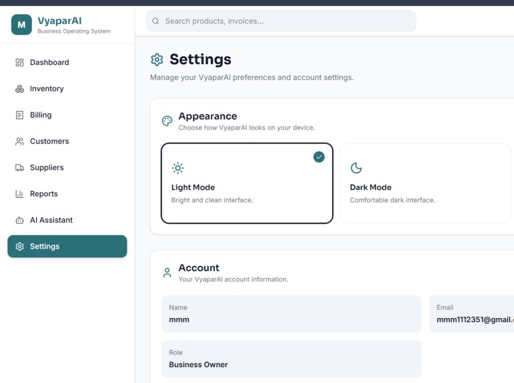This screenshot has height=383, width=514.
Task: Switch to the Dark Mode appearance card
Action: (425, 183)
